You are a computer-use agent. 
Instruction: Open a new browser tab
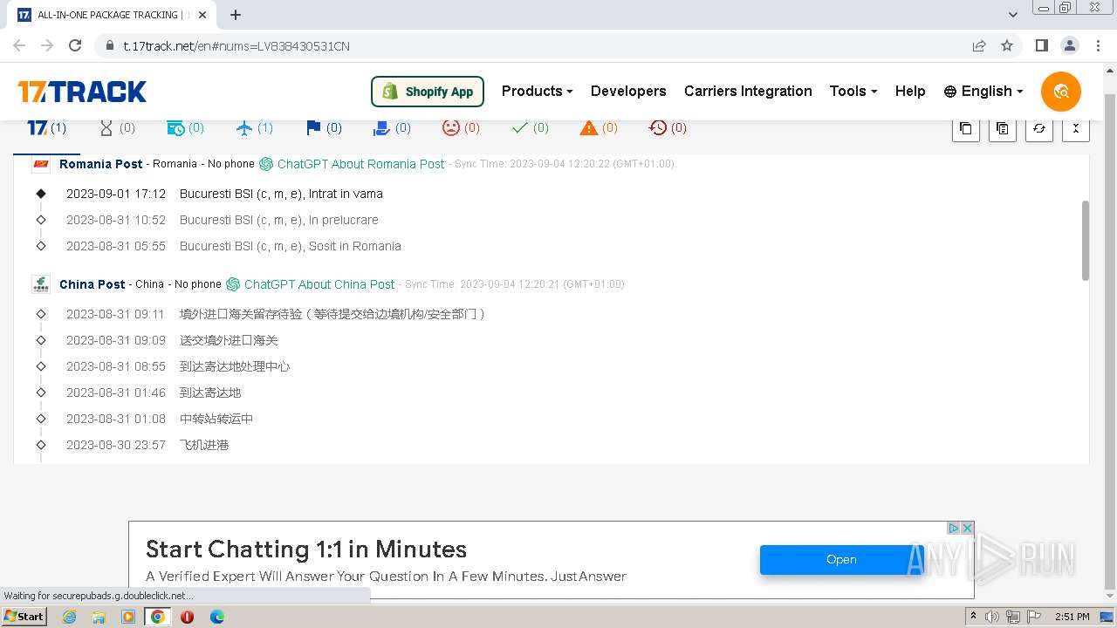pyautogui.click(x=236, y=15)
